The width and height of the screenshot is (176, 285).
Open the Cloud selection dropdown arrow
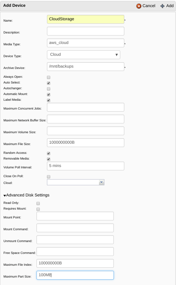102,182
